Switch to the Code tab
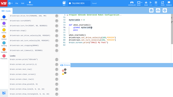 tap(6, 11)
